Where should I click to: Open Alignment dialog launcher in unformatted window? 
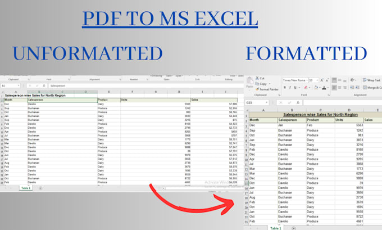click(120, 79)
